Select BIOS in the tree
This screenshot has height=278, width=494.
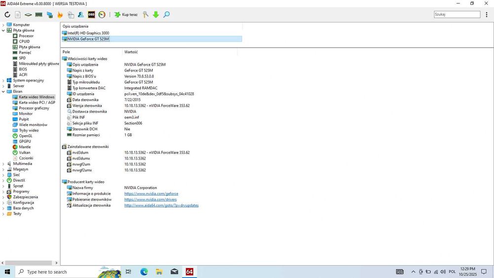tap(23, 69)
